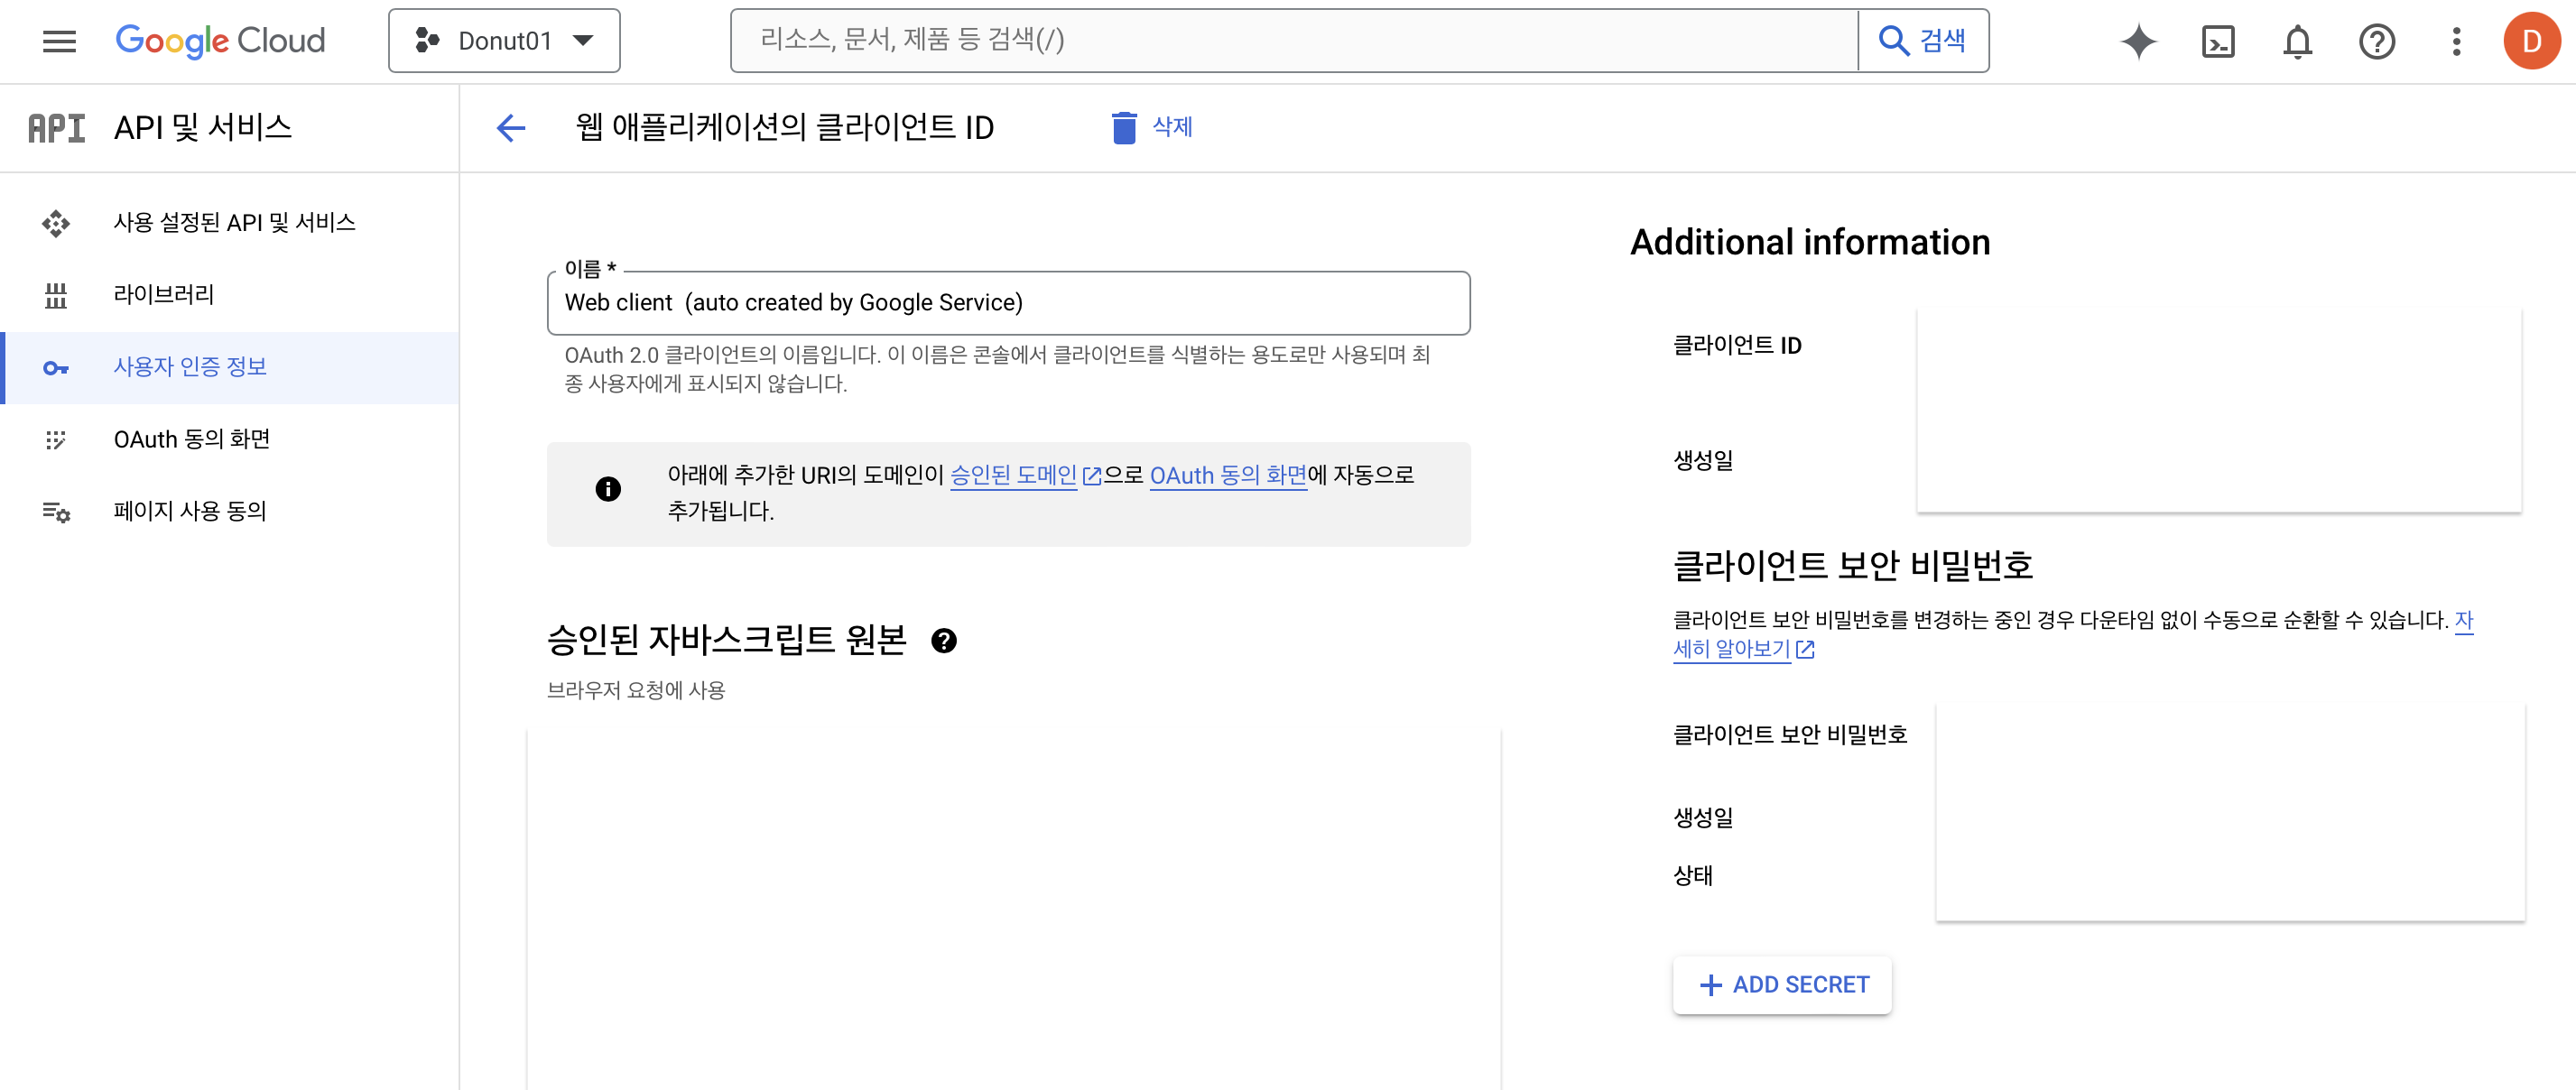This screenshot has width=2576, height=1090.
Task: Click the external link icon after 알아보기
Action: click(x=1805, y=650)
